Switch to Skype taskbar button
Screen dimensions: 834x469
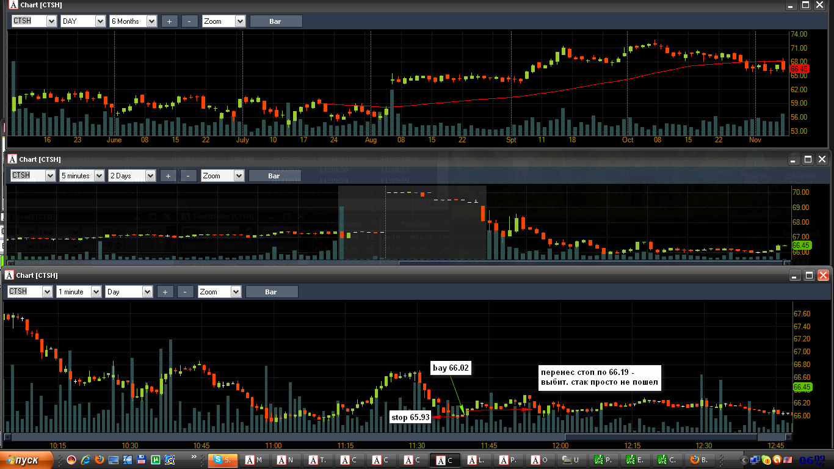pos(223,460)
